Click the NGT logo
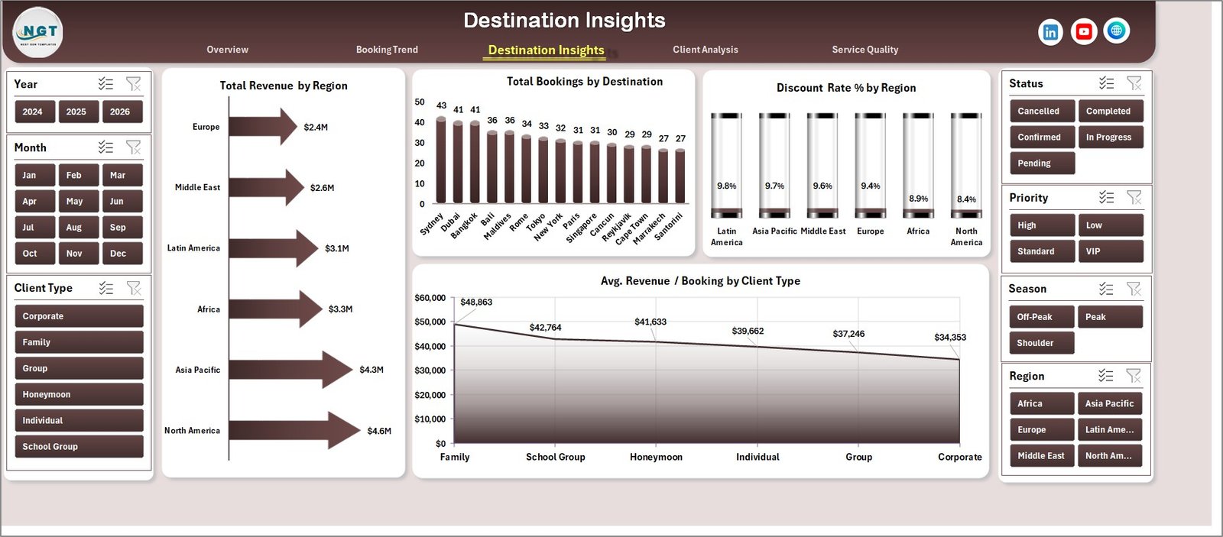The width and height of the screenshot is (1223, 537). pos(37,32)
